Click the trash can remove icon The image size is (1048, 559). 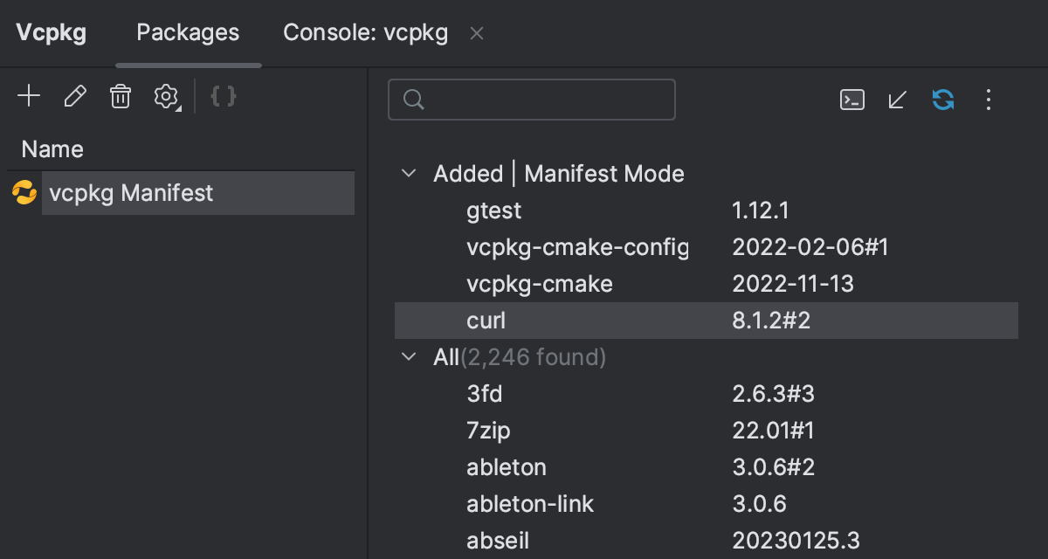(121, 96)
